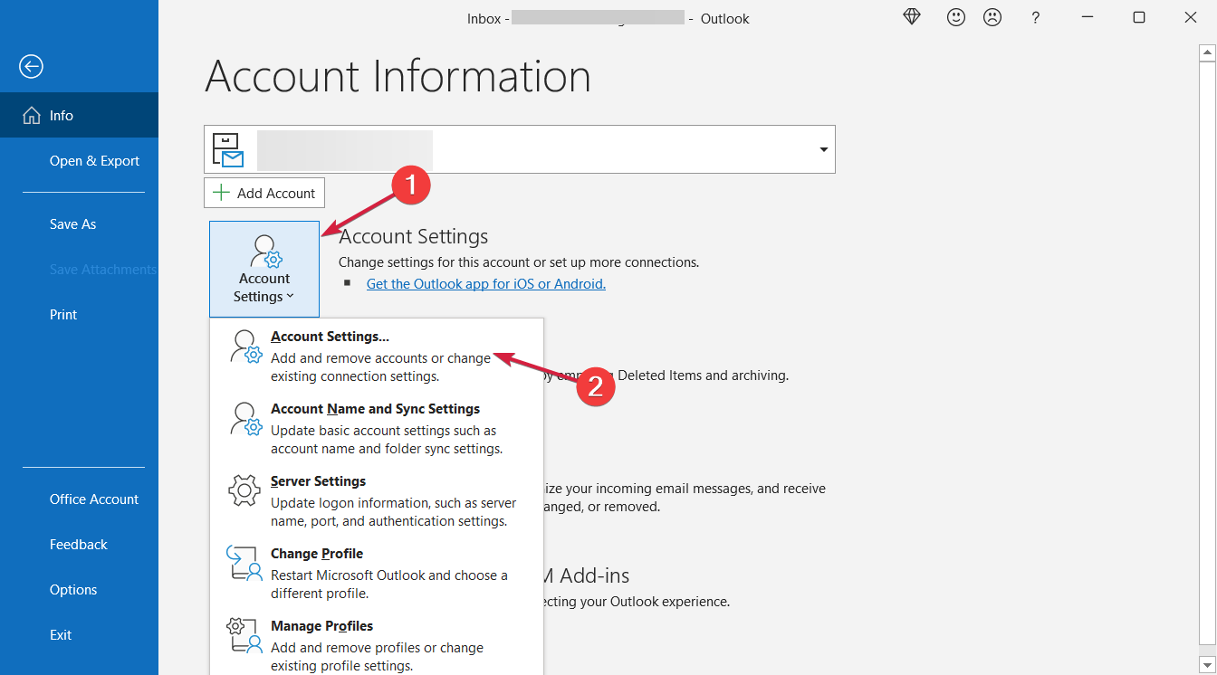Click the Change Profile icon
Image resolution: width=1217 pixels, height=675 pixels.
click(x=244, y=563)
